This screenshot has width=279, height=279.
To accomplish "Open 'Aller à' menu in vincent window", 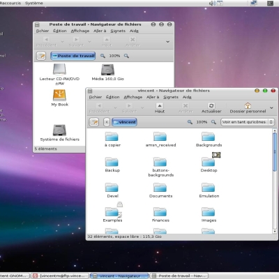I will tap(153, 97).
